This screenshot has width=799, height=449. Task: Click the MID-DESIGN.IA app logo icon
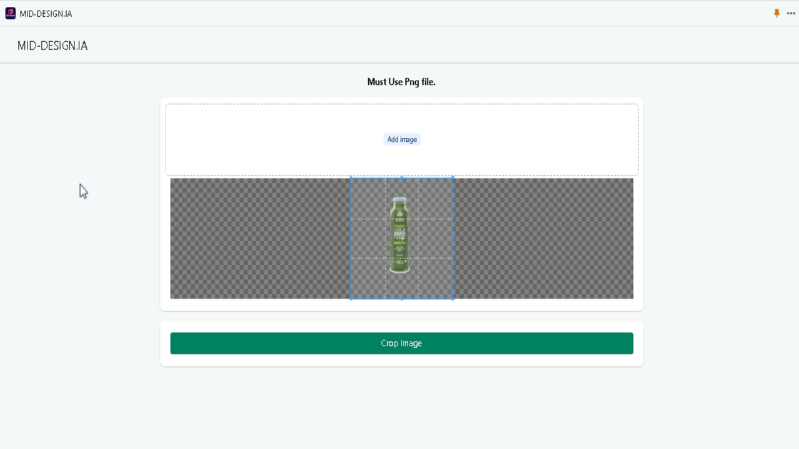click(10, 13)
